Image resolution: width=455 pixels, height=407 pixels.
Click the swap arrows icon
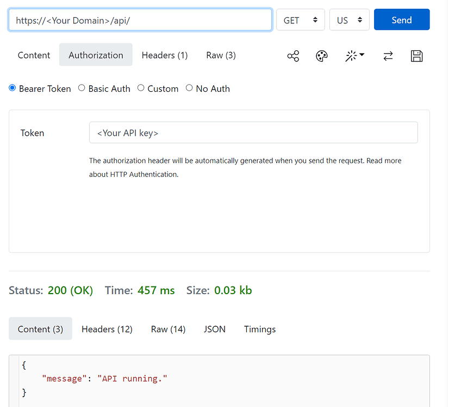[388, 56]
